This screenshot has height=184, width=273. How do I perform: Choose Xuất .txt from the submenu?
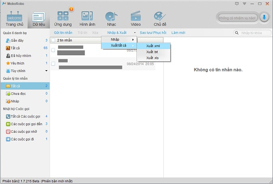[154, 52]
